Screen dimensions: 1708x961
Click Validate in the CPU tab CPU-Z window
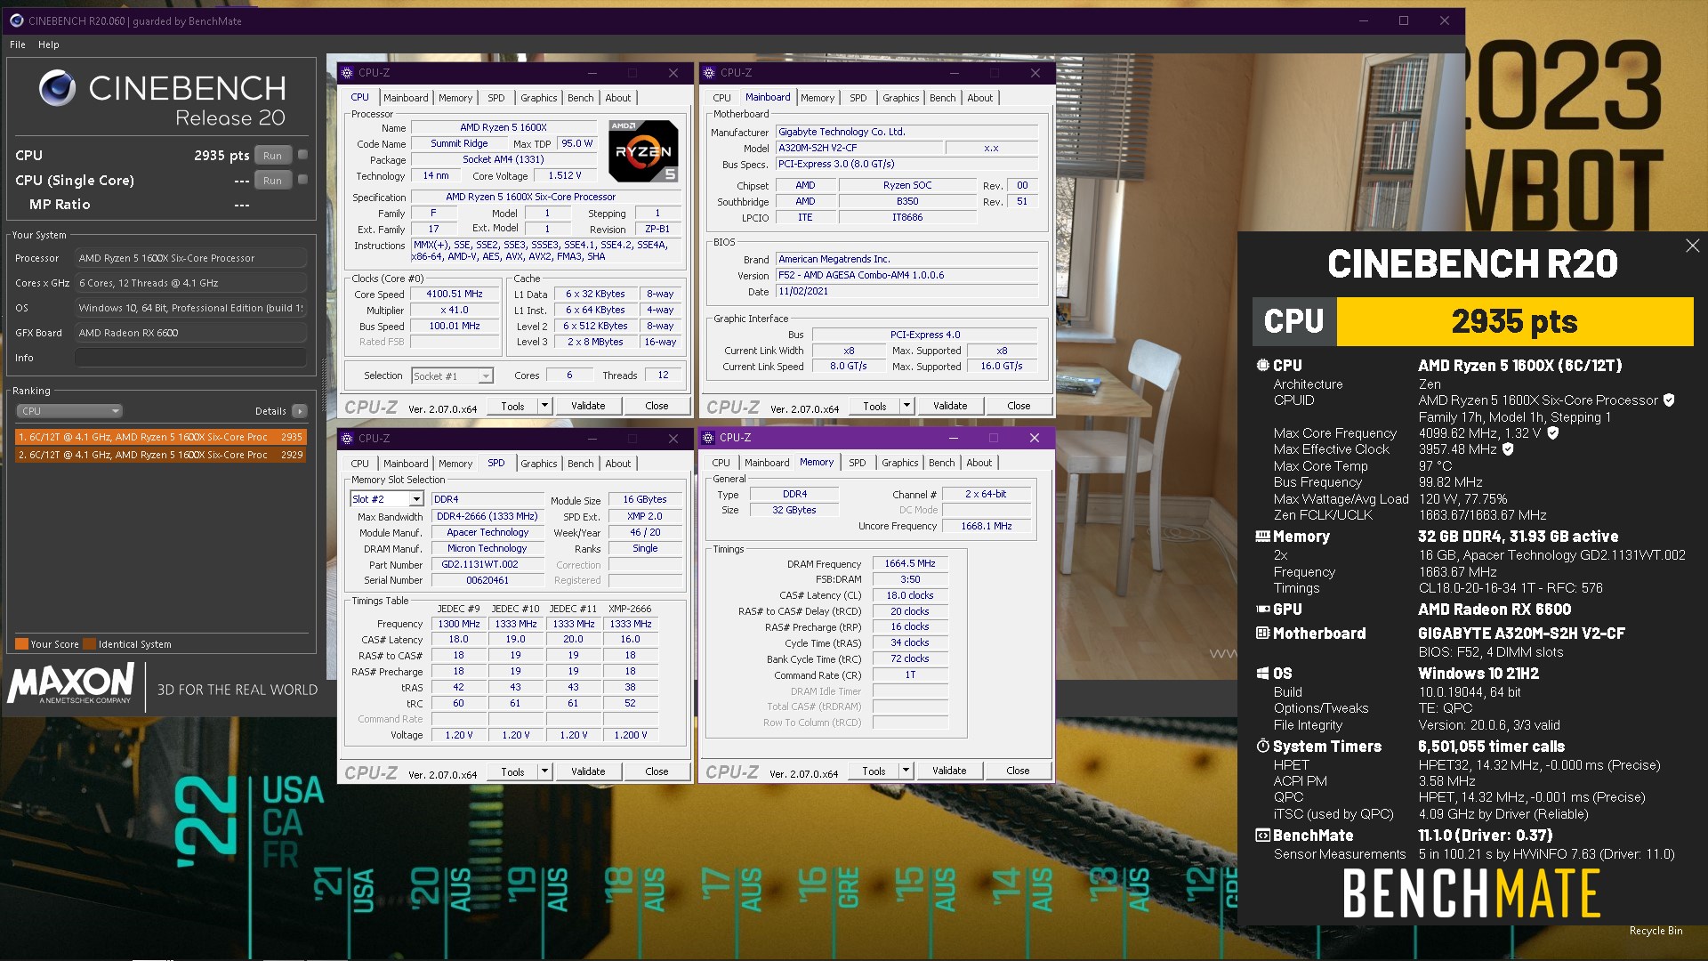(x=588, y=406)
